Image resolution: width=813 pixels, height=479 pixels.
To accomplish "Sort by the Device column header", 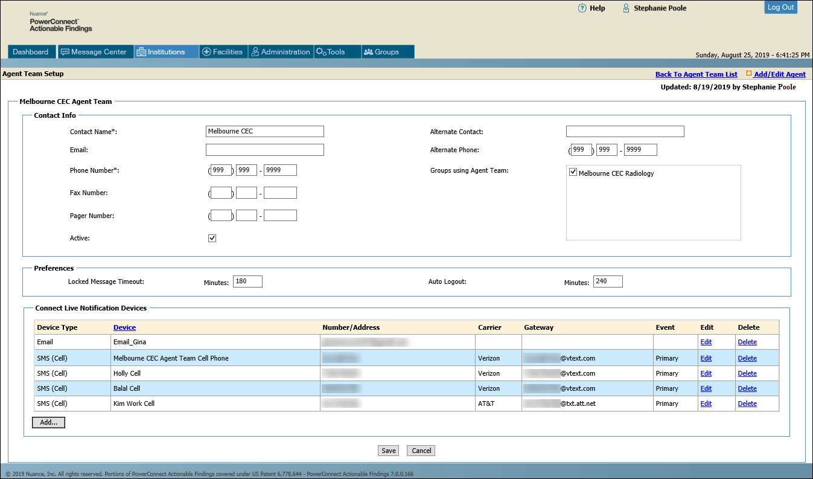I will click(124, 327).
